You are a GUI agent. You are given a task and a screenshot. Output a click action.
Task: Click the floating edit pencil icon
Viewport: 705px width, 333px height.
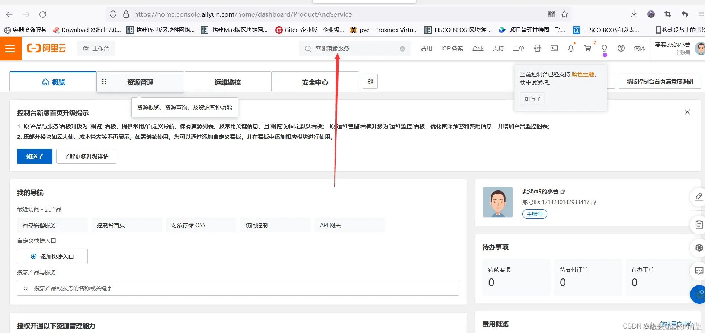coord(699,197)
